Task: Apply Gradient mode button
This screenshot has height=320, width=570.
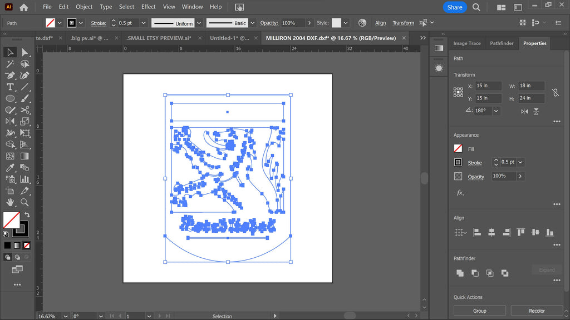Action: click(17, 246)
